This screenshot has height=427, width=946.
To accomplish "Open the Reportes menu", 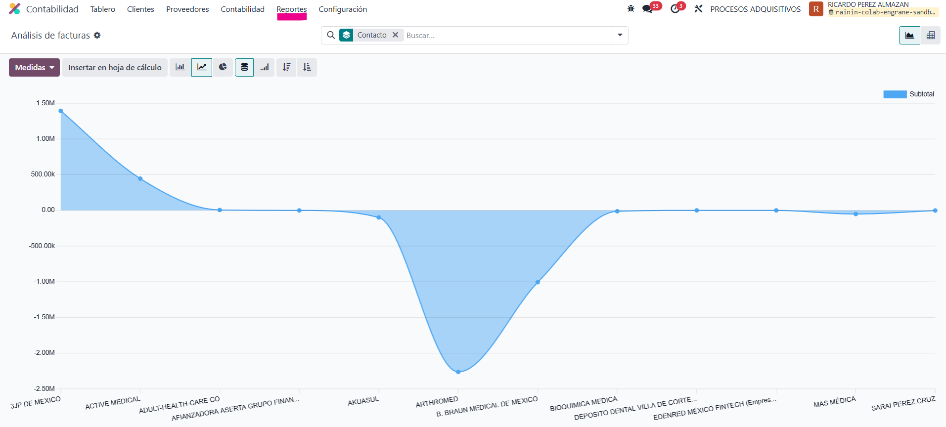I will click(x=291, y=9).
